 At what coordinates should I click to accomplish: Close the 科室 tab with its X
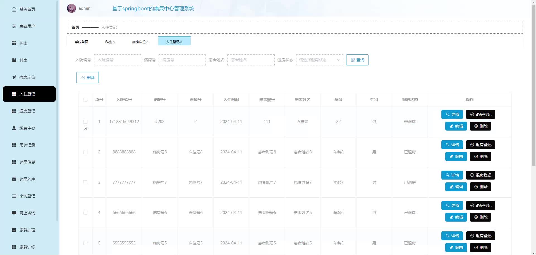tap(114, 42)
